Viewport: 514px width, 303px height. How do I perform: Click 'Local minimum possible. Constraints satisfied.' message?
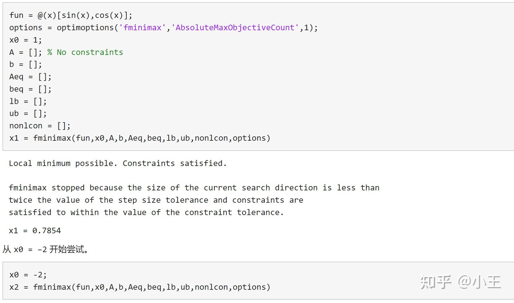click(x=118, y=163)
